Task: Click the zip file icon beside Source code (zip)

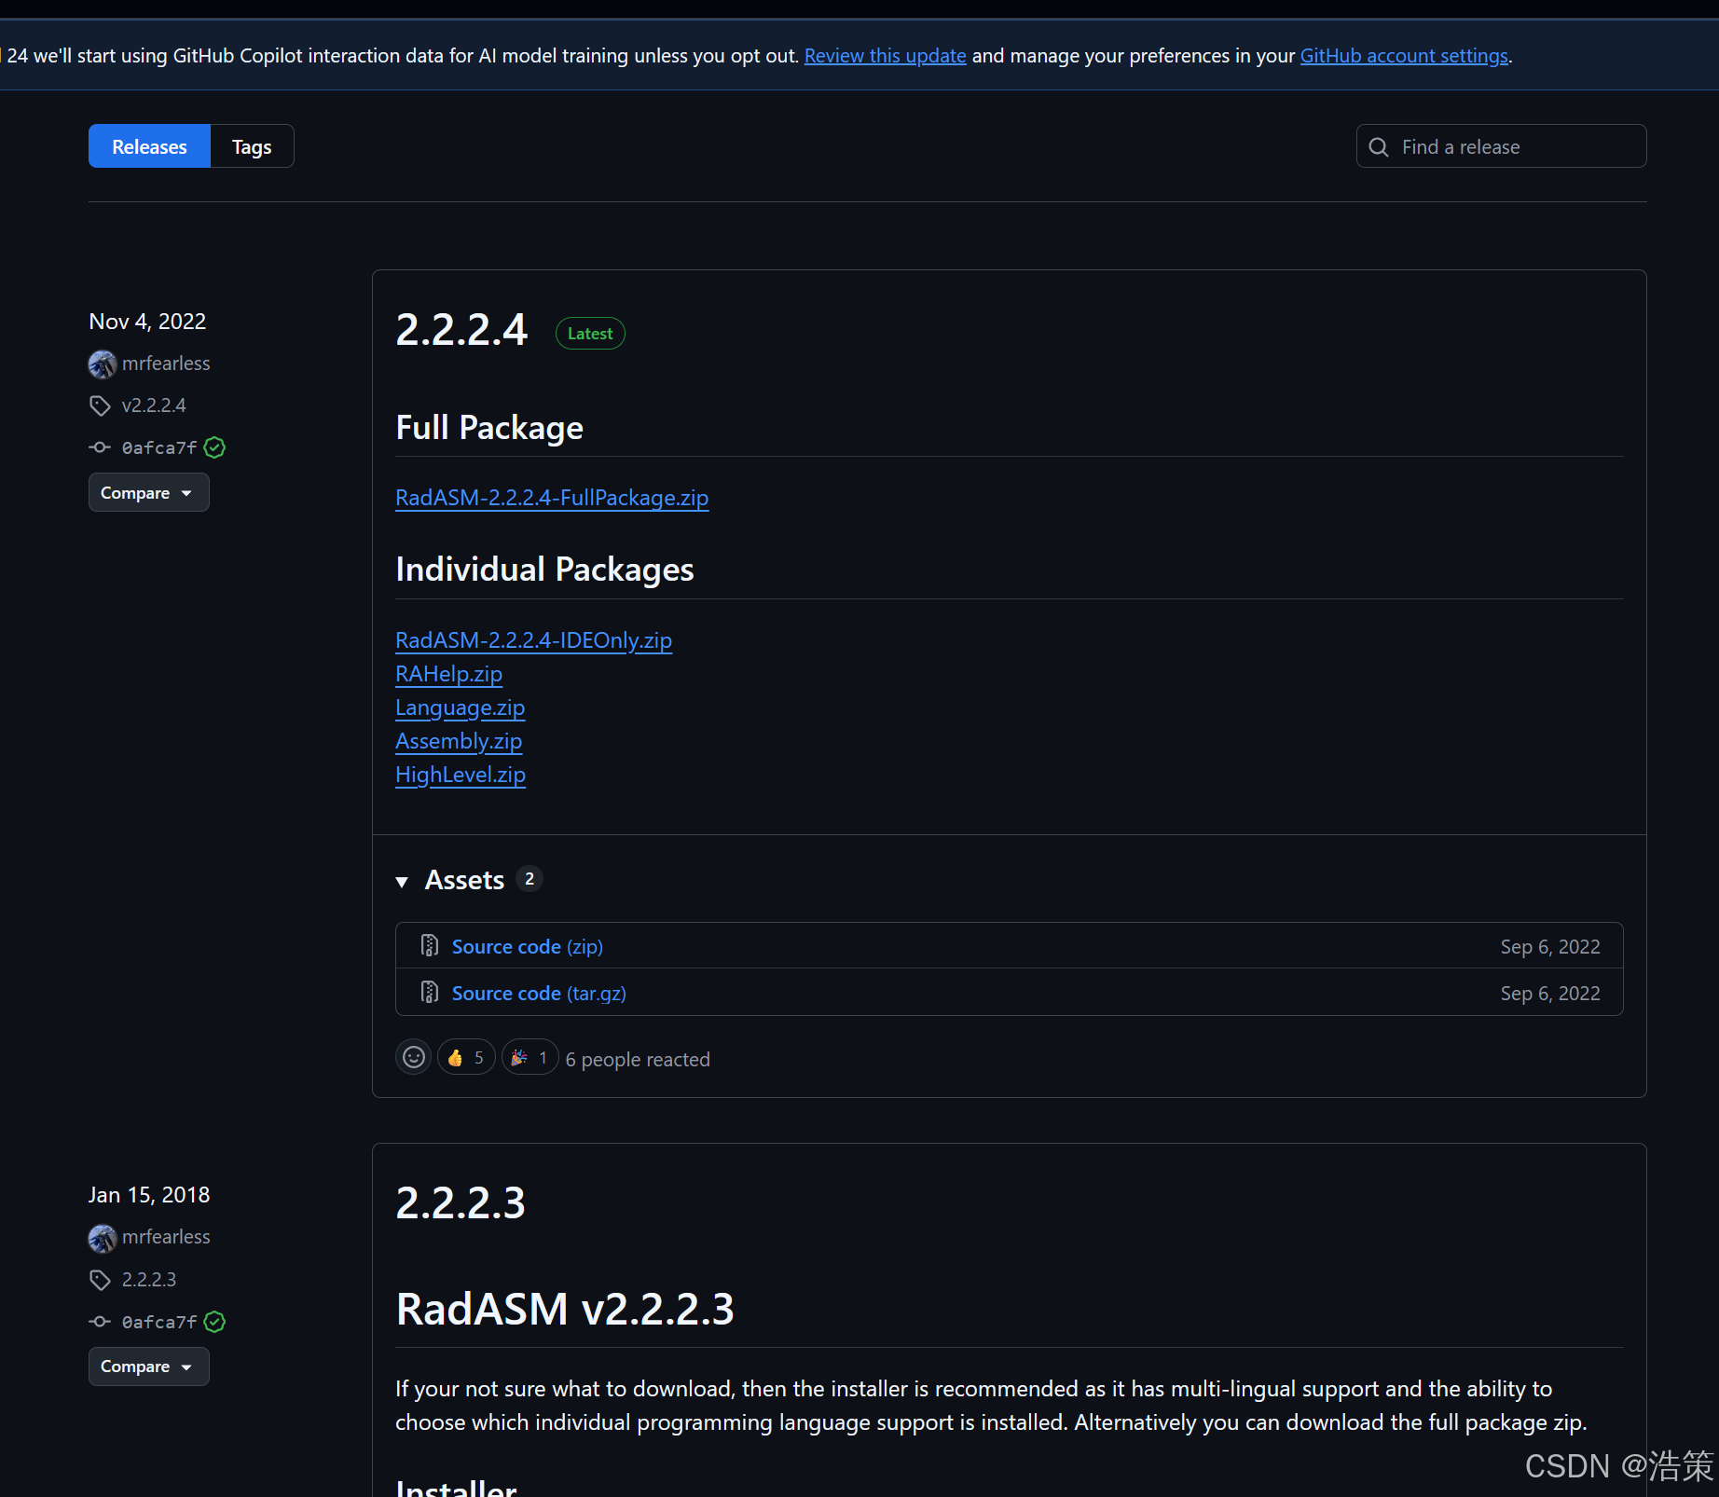Action: click(430, 945)
